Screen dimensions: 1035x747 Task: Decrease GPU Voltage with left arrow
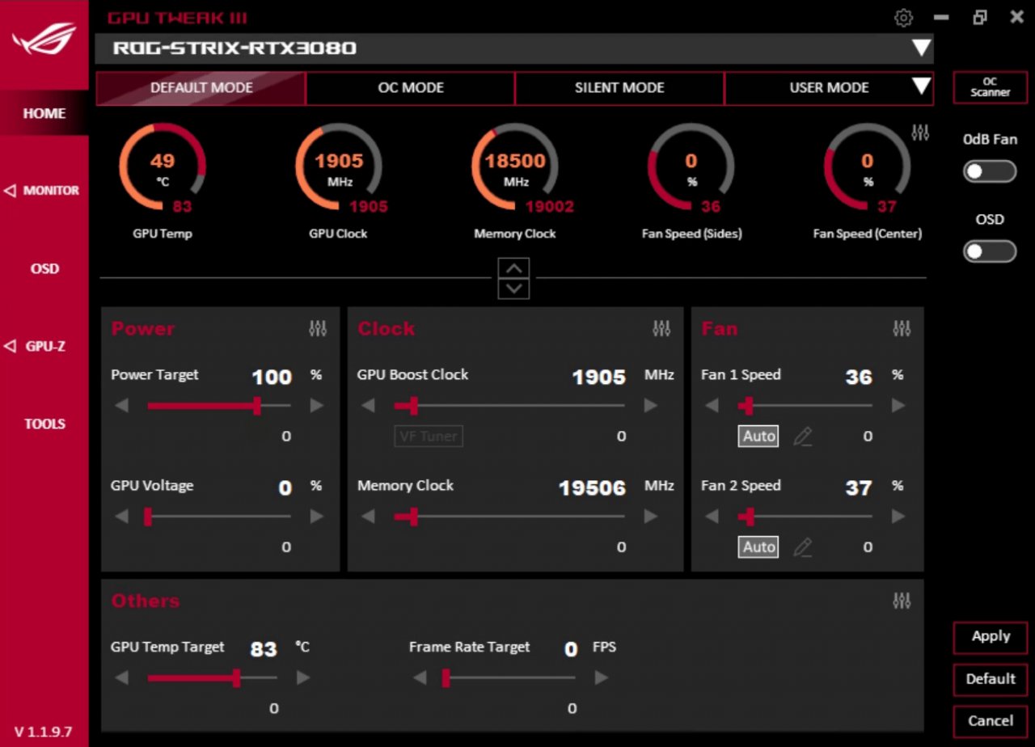point(122,517)
